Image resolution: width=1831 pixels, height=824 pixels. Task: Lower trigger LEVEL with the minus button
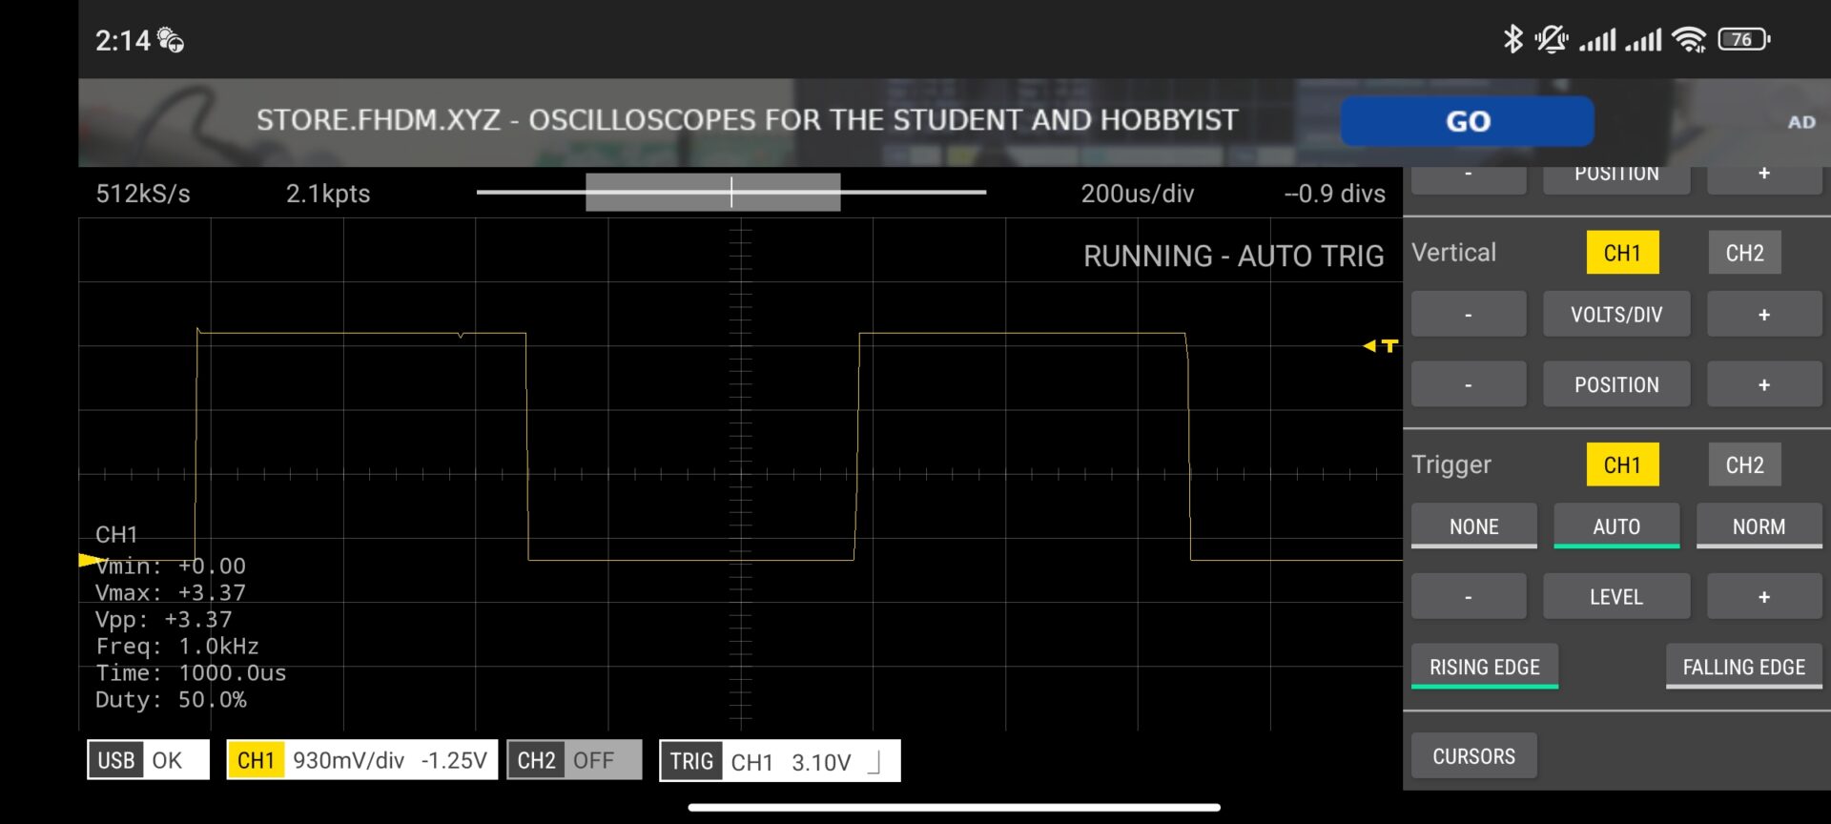(1468, 597)
